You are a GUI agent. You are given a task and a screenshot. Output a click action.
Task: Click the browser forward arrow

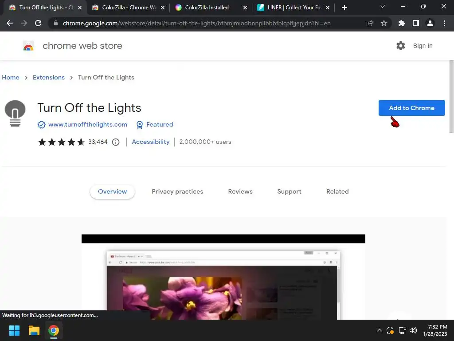(x=24, y=23)
